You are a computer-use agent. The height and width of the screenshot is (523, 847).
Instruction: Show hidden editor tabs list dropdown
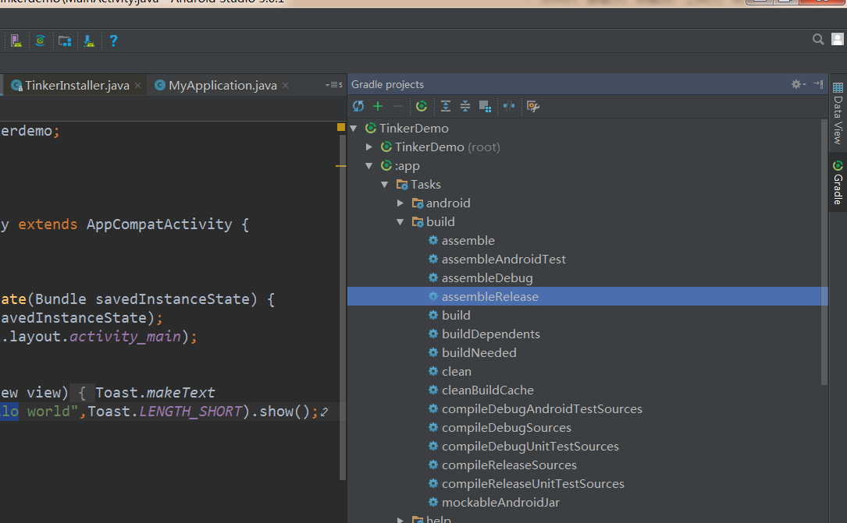333,85
